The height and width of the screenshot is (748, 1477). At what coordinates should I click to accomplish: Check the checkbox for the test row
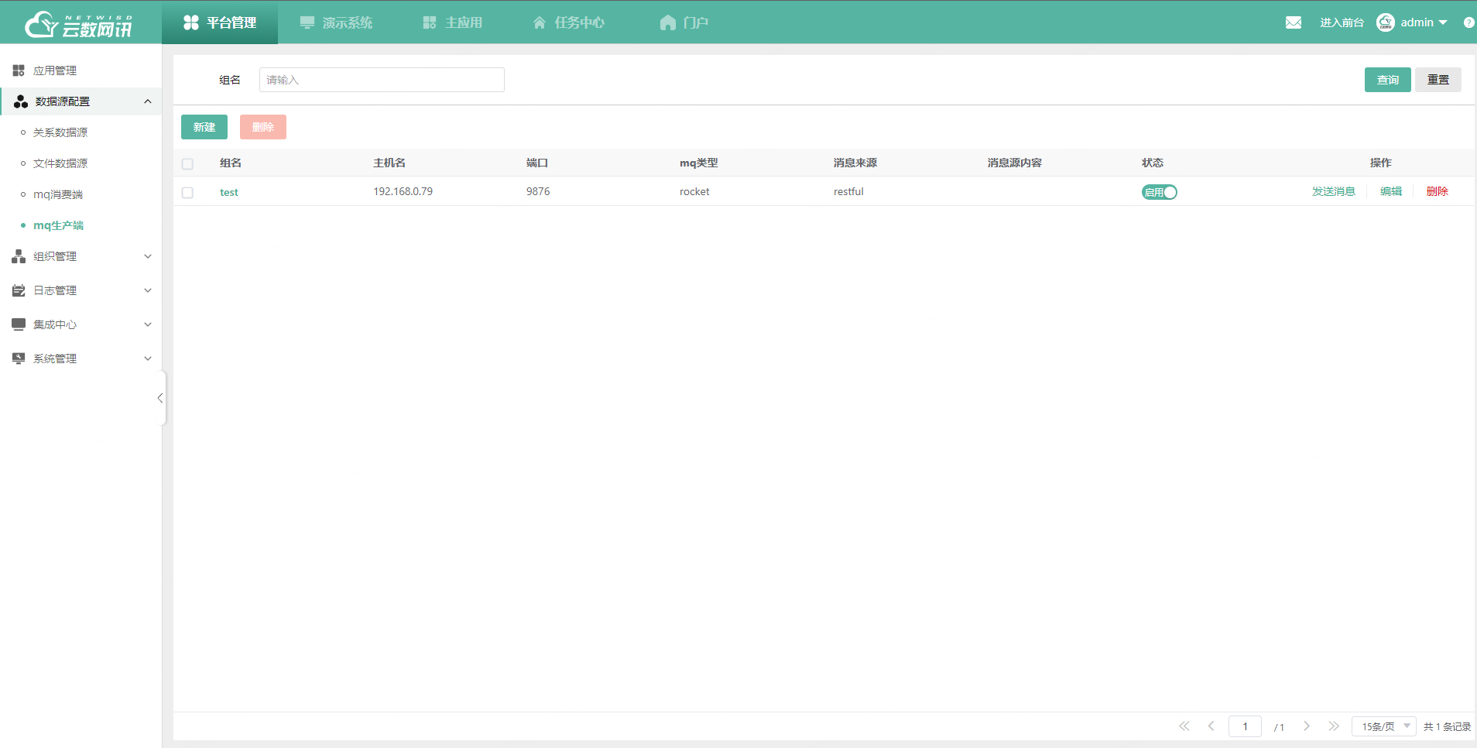coord(187,192)
